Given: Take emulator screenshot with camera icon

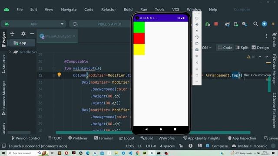Looking at the screenshot, I should [x=197, y=50].
